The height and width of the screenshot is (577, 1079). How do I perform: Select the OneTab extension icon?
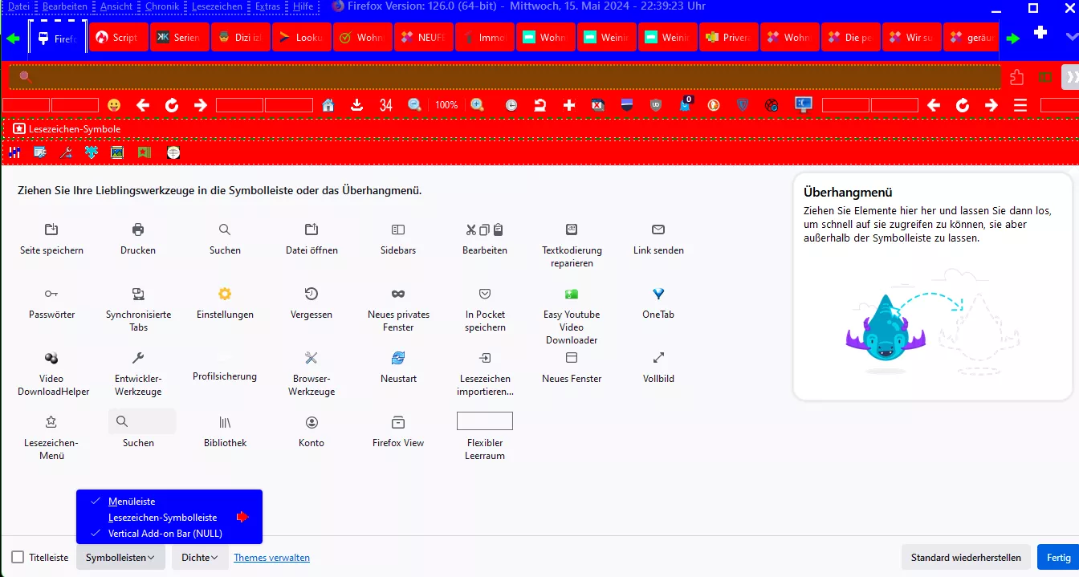coord(658,294)
